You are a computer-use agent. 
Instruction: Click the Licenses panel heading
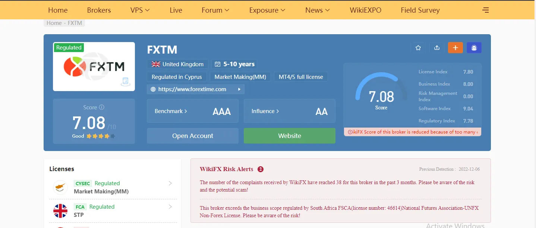point(62,169)
